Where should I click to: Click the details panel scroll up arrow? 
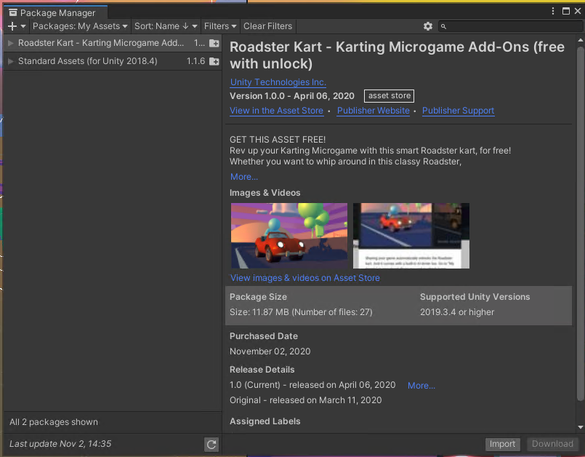(581, 40)
